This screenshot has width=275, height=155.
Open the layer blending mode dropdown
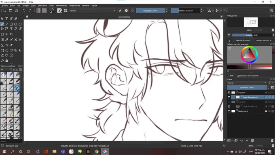pos(247,83)
